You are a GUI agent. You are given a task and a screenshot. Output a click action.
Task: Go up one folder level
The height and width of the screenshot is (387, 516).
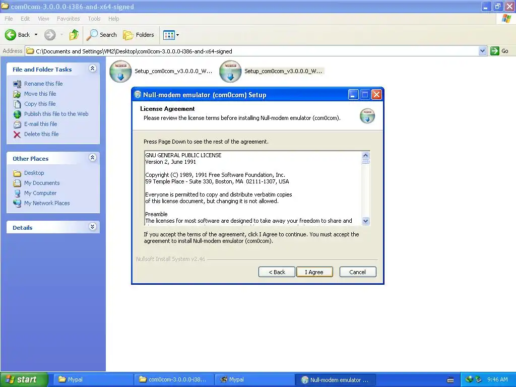pos(74,35)
